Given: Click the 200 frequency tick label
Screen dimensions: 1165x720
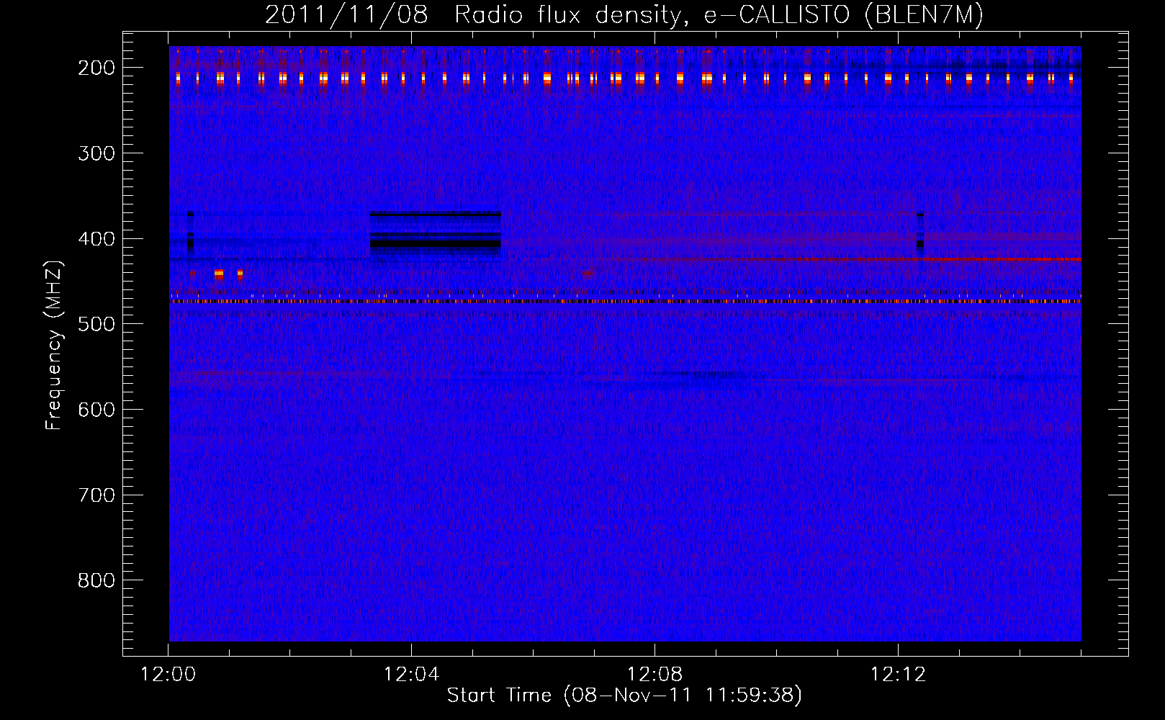Looking at the screenshot, I should pyautogui.click(x=96, y=68).
